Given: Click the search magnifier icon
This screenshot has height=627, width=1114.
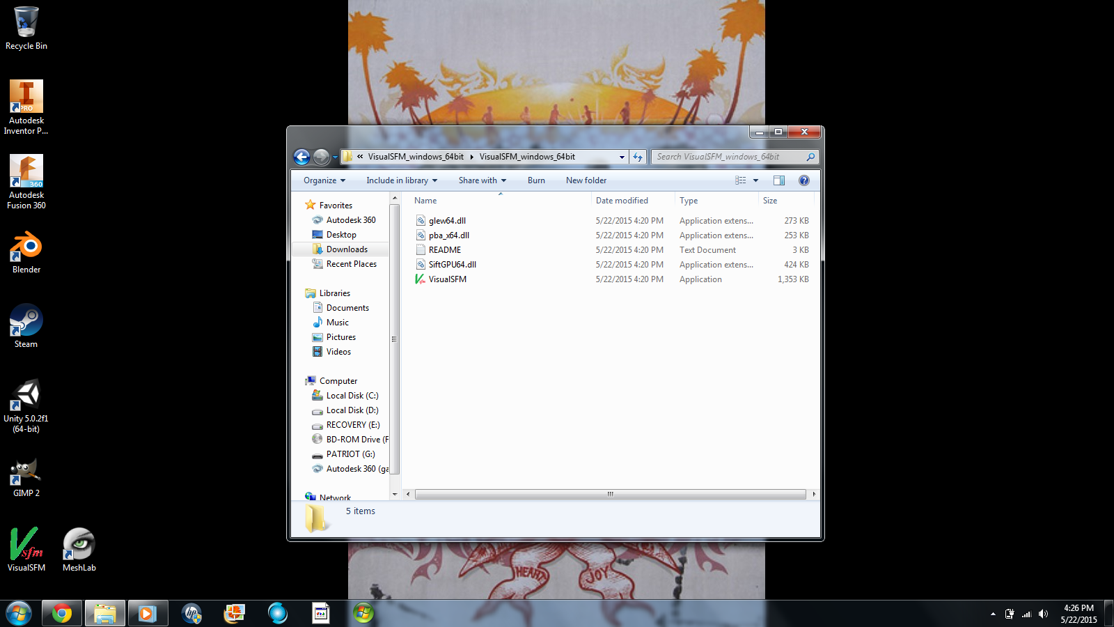Looking at the screenshot, I should tap(810, 157).
